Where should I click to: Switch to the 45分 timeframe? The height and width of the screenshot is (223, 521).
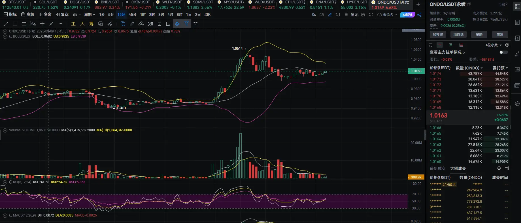click(132, 15)
